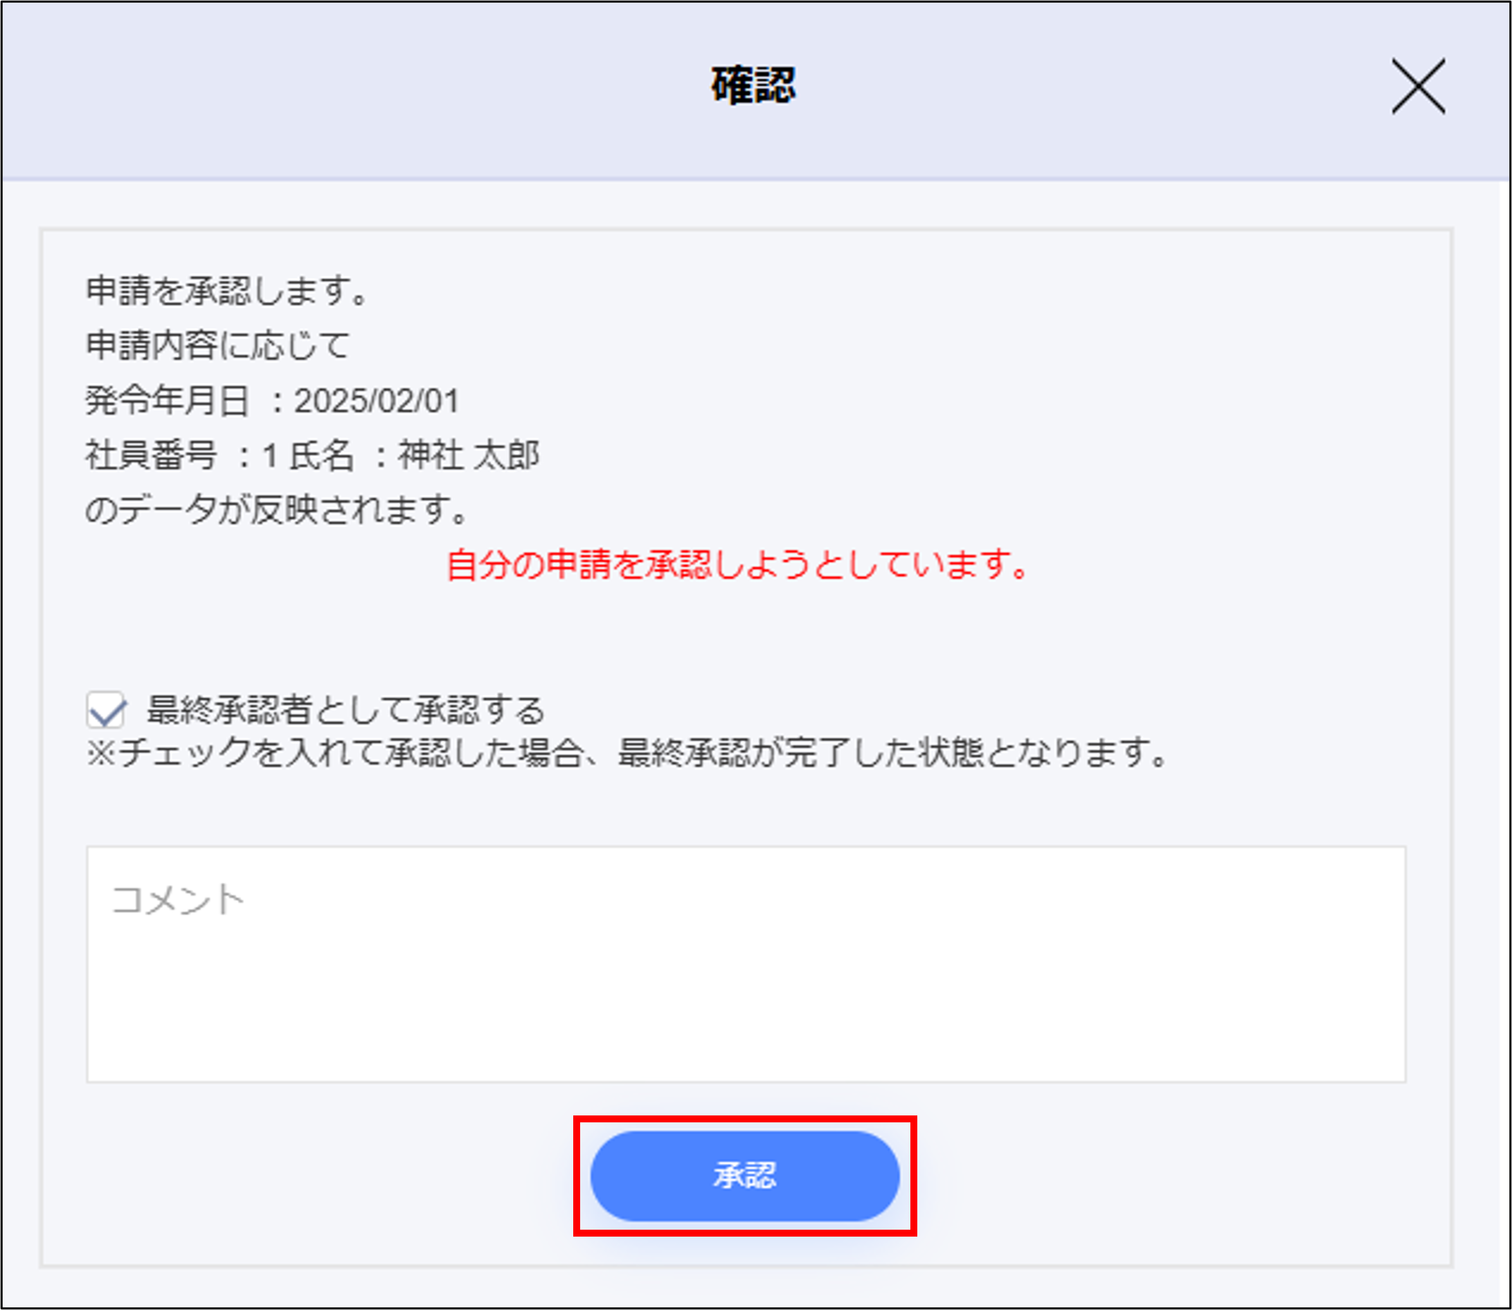This screenshot has height=1310, width=1512.
Task: Click the 社員番号 label
Action: pos(152,456)
